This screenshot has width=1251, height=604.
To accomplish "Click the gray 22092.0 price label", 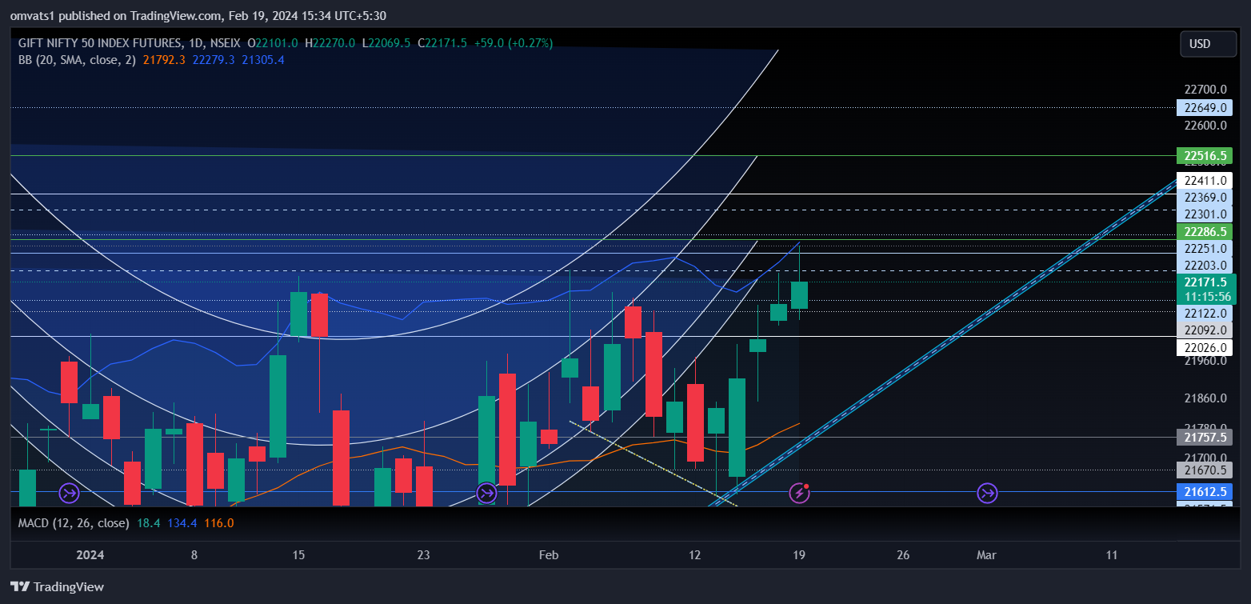I will point(1205,330).
